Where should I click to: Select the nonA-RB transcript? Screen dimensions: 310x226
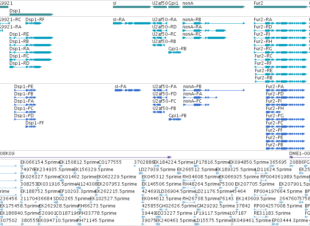coord(214,23)
